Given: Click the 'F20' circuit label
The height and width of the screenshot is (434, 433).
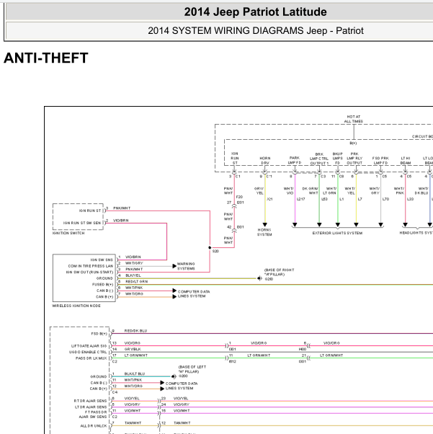Looking at the screenshot, I should [239, 197].
